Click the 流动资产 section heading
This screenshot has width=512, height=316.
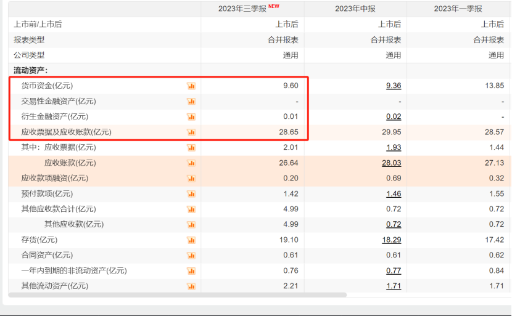point(31,70)
